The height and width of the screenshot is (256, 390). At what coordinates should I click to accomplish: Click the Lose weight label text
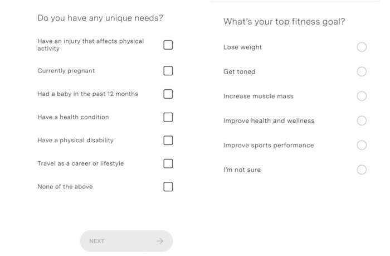pos(242,47)
